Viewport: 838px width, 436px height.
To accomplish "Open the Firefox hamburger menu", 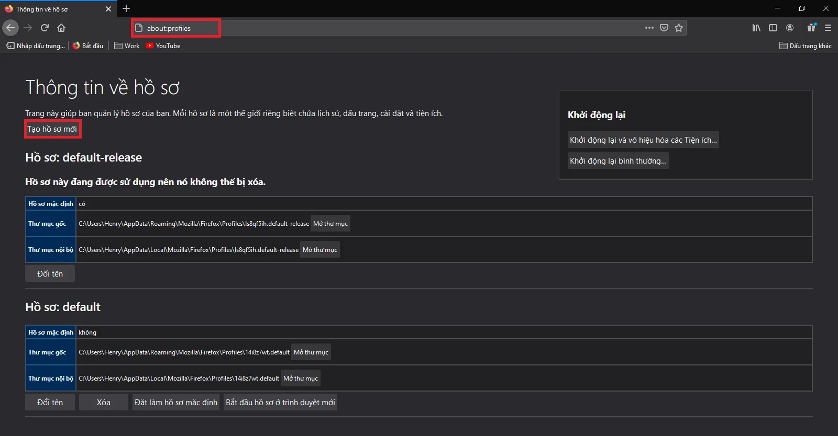I will pos(828,28).
